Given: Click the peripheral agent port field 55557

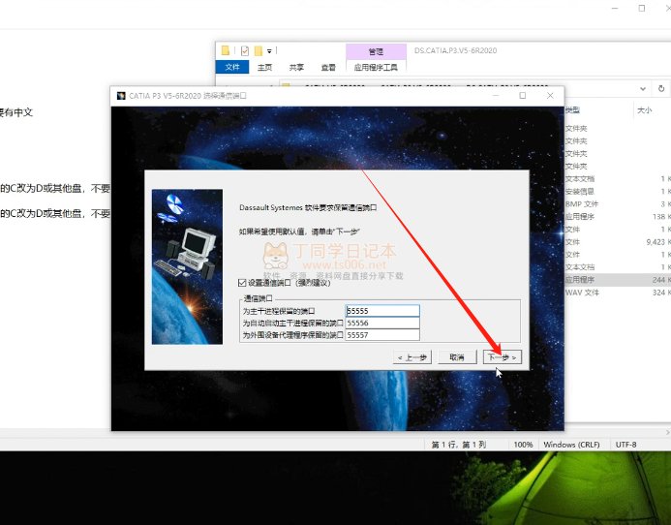Looking at the screenshot, I should click(382, 335).
